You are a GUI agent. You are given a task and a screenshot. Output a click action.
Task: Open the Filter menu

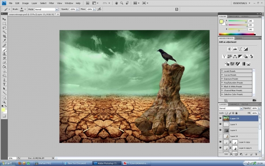click(x=51, y=3)
